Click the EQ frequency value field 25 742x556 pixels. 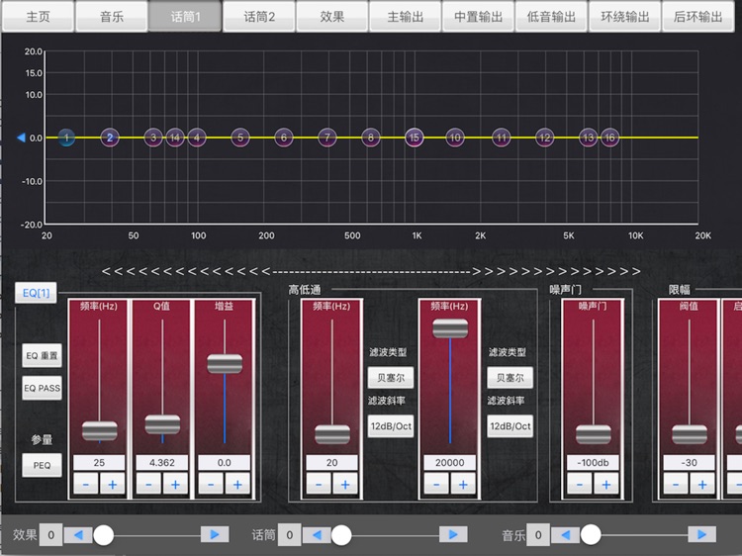point(99,462)
